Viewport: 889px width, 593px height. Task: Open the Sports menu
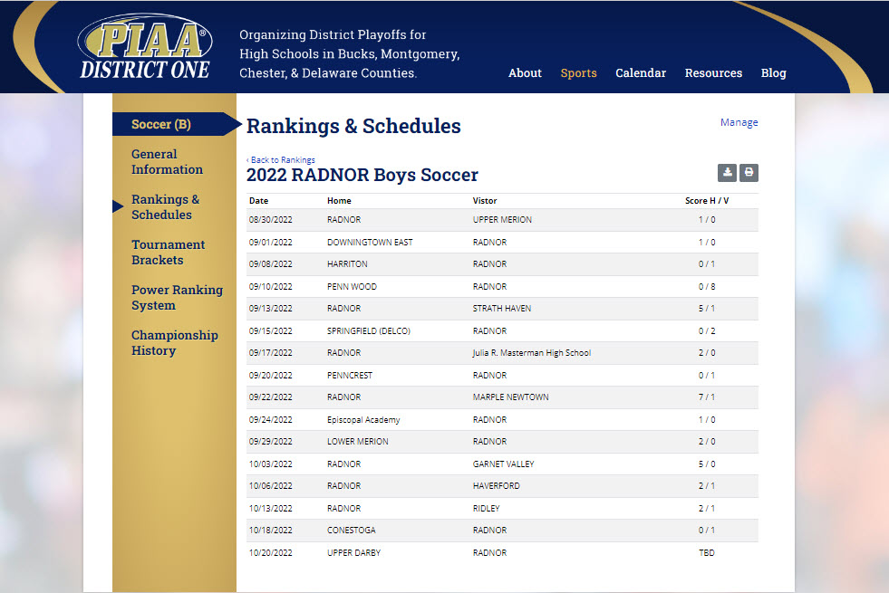click(578, 73)
